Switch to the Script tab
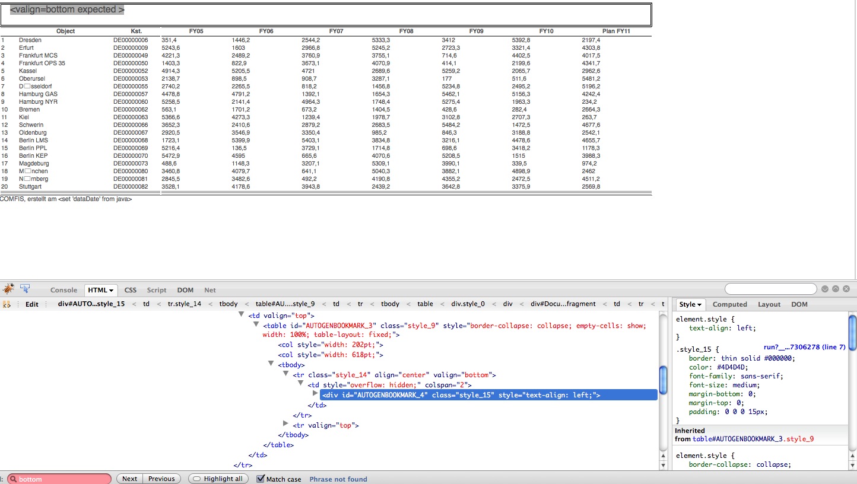Image resolution: width=857 pixels, height=484 pixels. pyautogui.click(x=157, y=290)
